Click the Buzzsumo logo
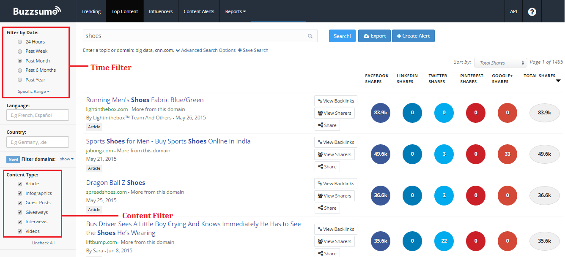This screenshot has height=257, width=565. (37, 11)
